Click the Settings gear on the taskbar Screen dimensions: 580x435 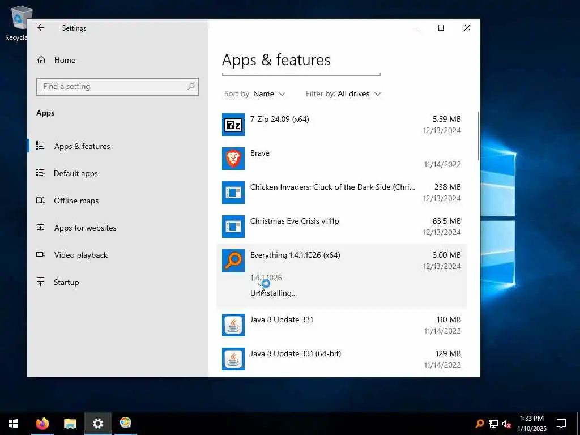pos(97,424)
